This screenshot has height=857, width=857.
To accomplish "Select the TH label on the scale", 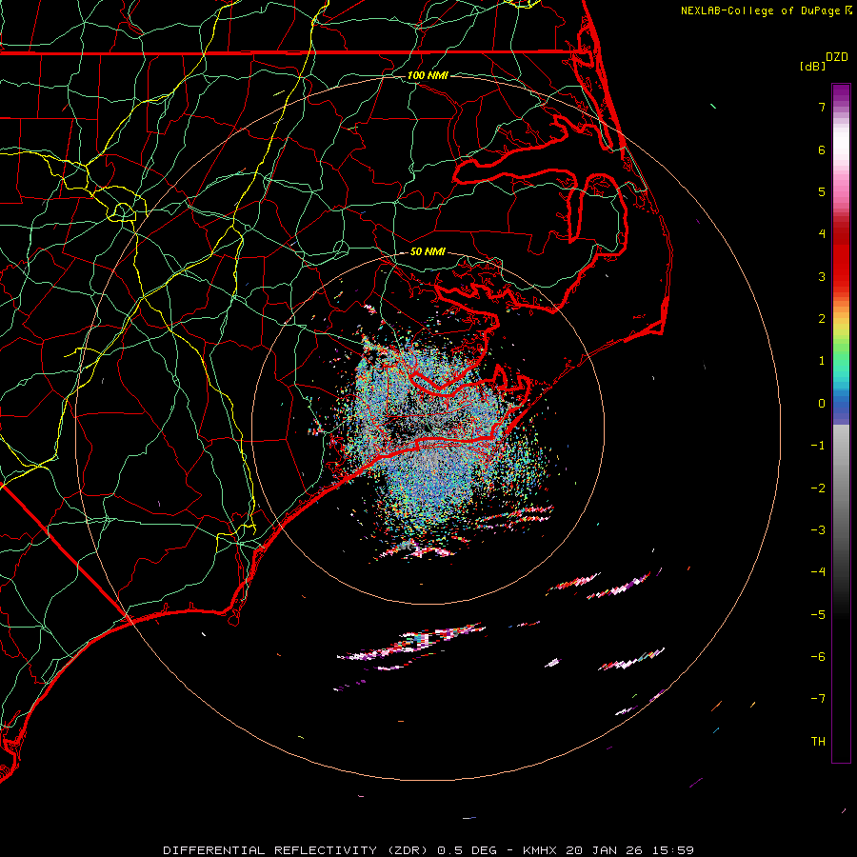I will [x=818, y=742].
